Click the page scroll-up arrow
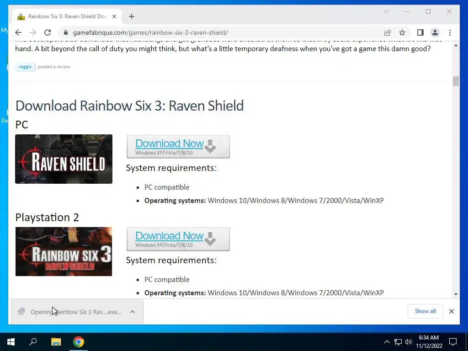The width and height of the screenshot is (468, 351). pyautogui.click(x=456, y=45)
